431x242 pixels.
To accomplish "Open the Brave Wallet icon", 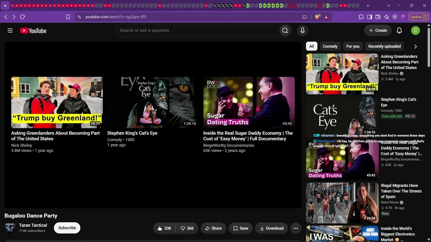I will pyautogui.click(x=378, y=17).
